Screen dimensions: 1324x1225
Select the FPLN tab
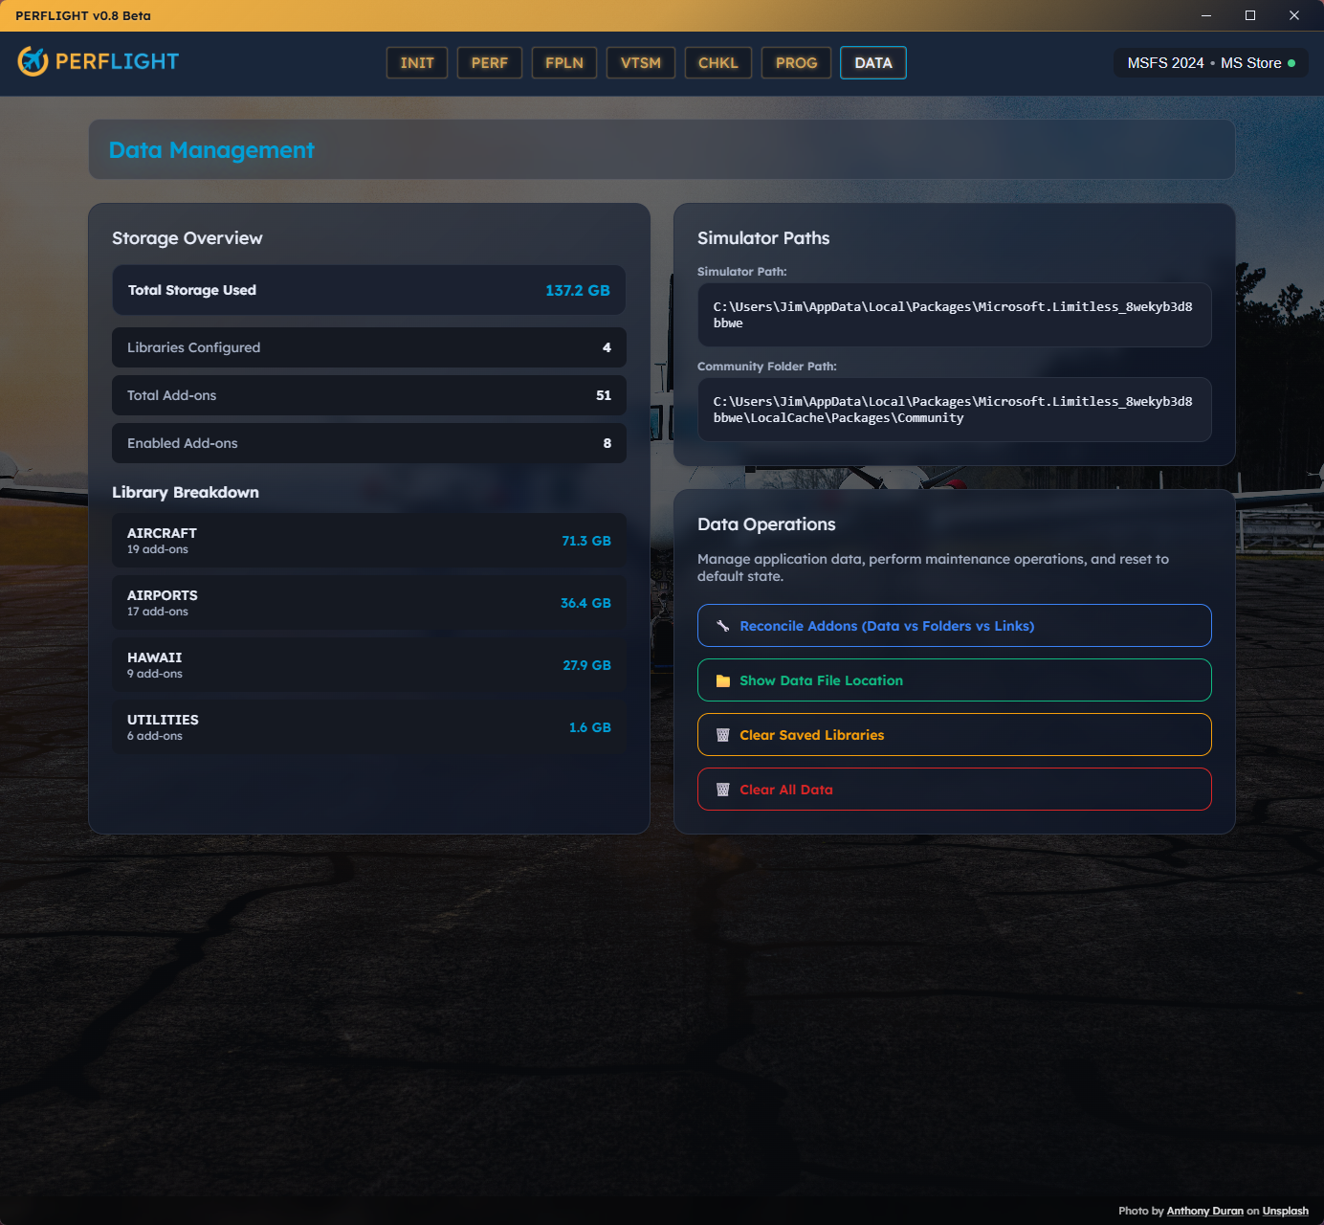pos(563,62)
